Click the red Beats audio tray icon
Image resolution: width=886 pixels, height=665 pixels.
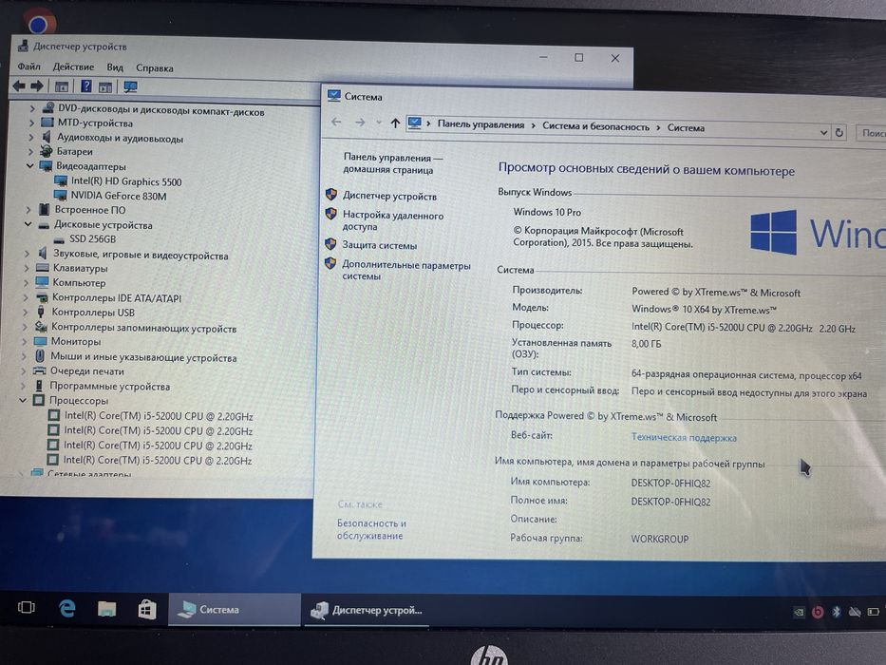(817, 611)
